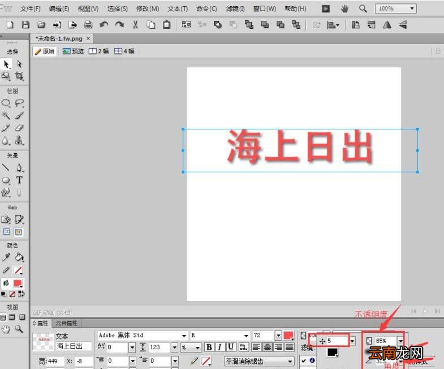Select the Lasso tool

pos(19,103)
